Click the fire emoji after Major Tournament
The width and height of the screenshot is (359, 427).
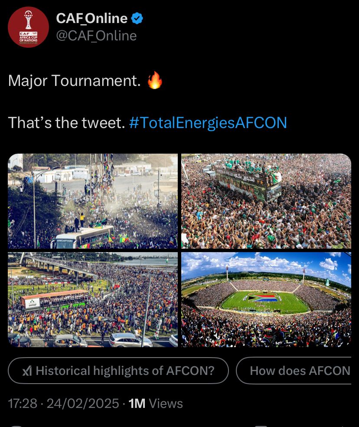pyautogui.click(x=155, y=81)
